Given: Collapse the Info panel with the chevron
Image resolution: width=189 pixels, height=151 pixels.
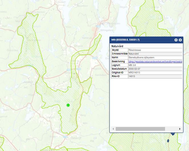Looking at the screenshot, I should pyautogui.click(x=176, y=40).
